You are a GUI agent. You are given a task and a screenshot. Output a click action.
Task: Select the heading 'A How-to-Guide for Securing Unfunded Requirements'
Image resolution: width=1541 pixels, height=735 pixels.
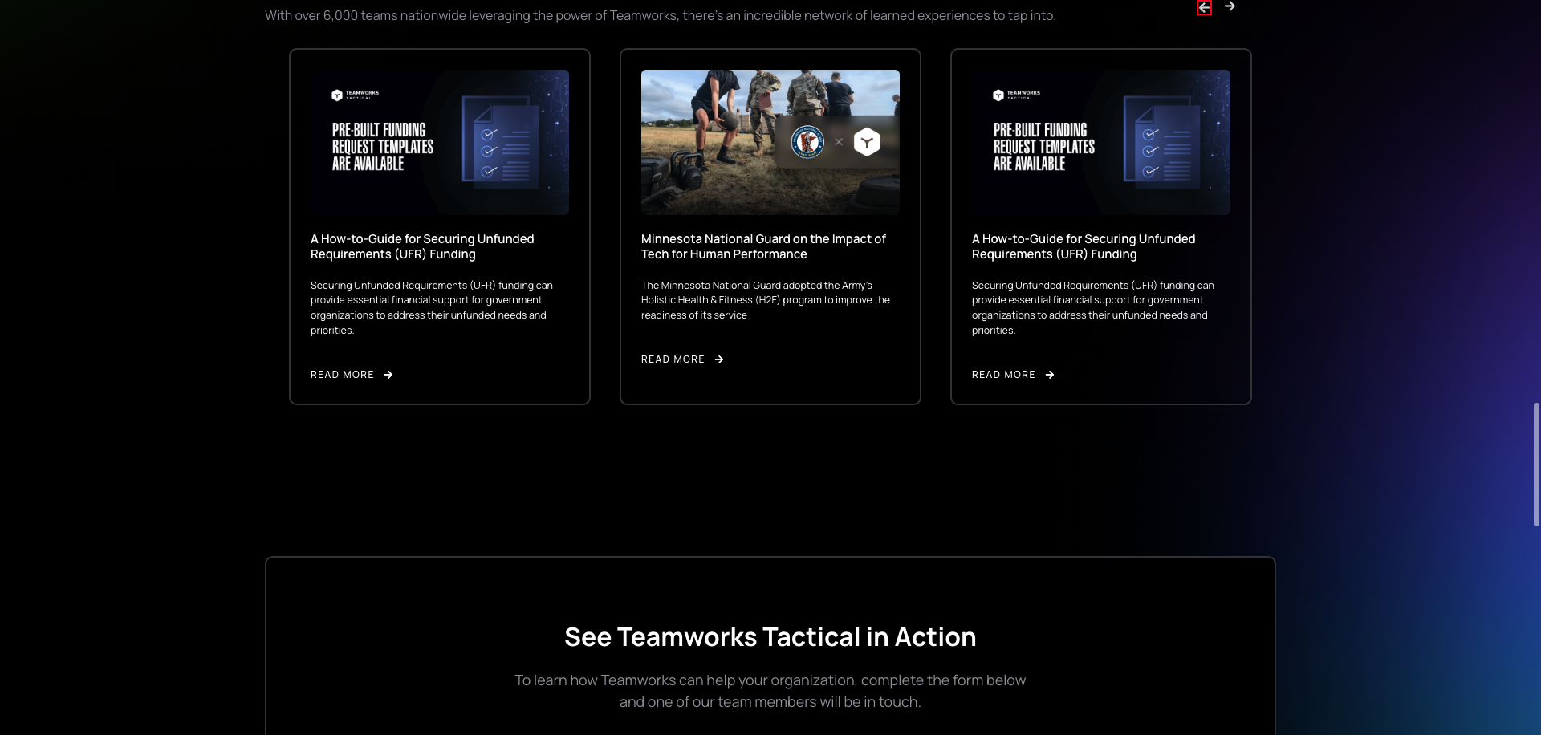pyautogui.click(x=422, y=246)
